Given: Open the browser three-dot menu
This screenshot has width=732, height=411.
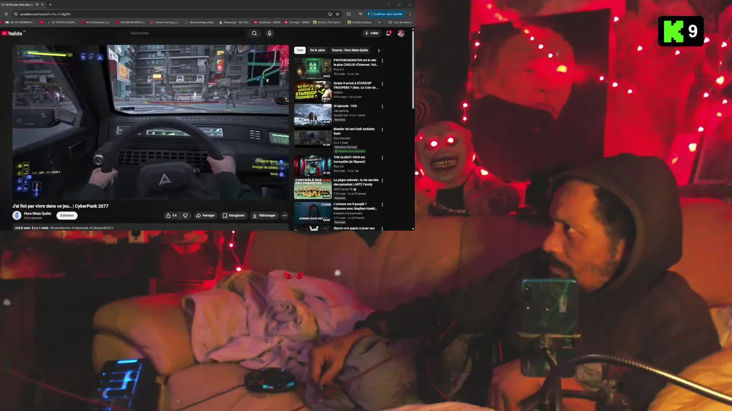Looking at the screenshot, I should click(409, 14).
